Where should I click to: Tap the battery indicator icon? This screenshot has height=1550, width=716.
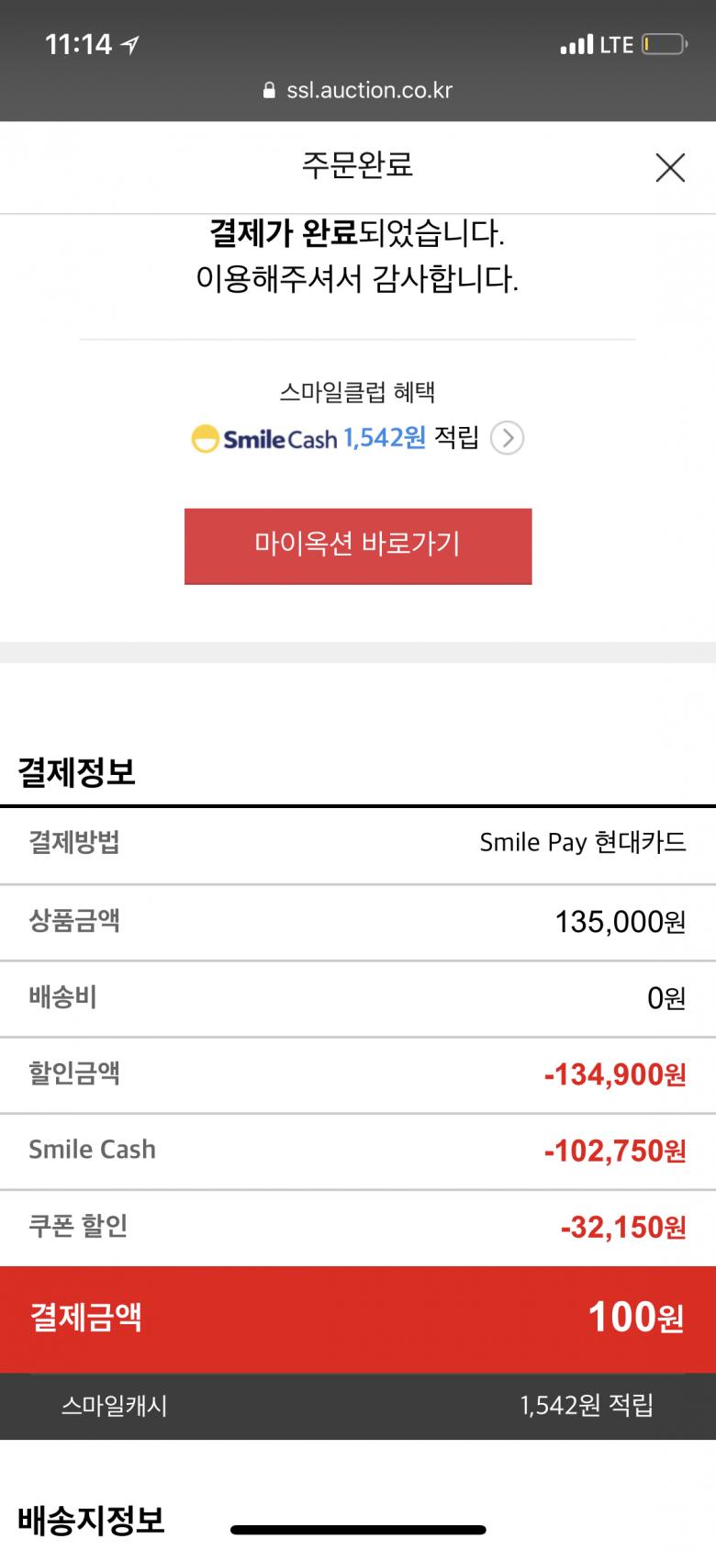tap(664, 44)
